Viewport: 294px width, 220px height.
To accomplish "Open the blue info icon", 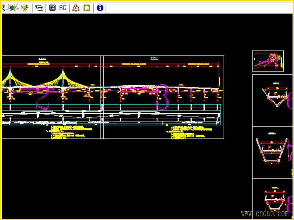I will click(x=100, y=8).
